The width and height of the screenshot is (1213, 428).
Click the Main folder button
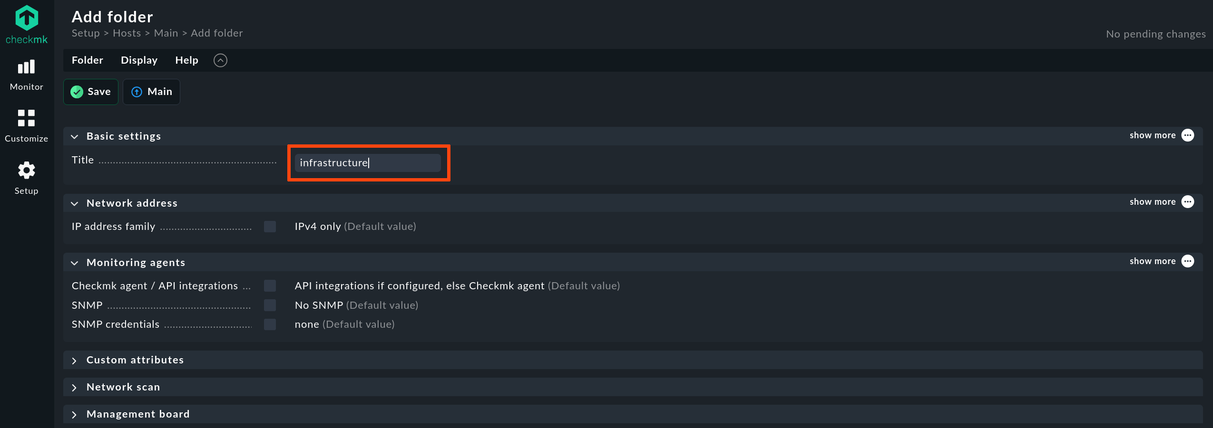[x=152, y=92]
